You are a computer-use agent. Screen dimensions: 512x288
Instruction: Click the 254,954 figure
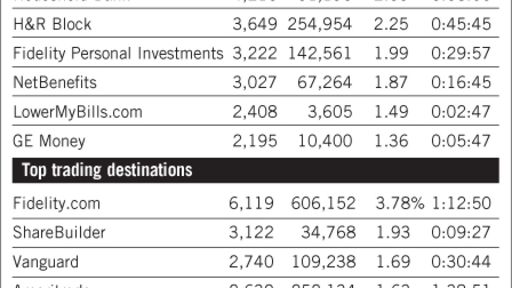click(320, 24)
